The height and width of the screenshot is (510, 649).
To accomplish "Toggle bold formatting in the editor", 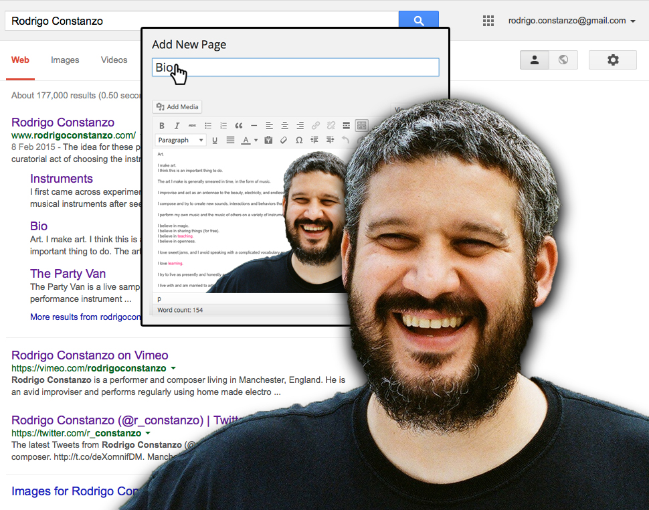I will point(161,126).
